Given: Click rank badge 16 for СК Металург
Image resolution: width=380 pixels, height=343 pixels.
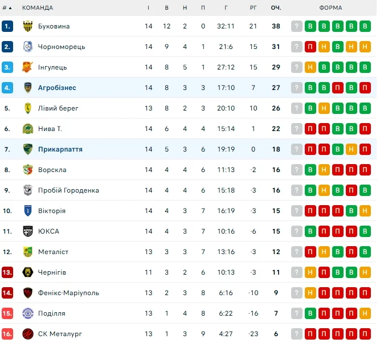Looking at the screenshot, I should [7, 334].
